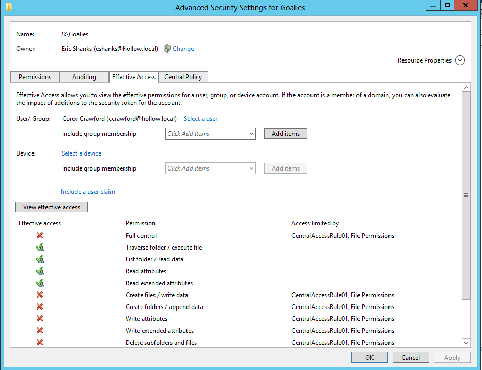Image resolution: width=482 pixels, height=370 pixels.
Task: Click the Include a user claim link
Action: pos(88,192)
